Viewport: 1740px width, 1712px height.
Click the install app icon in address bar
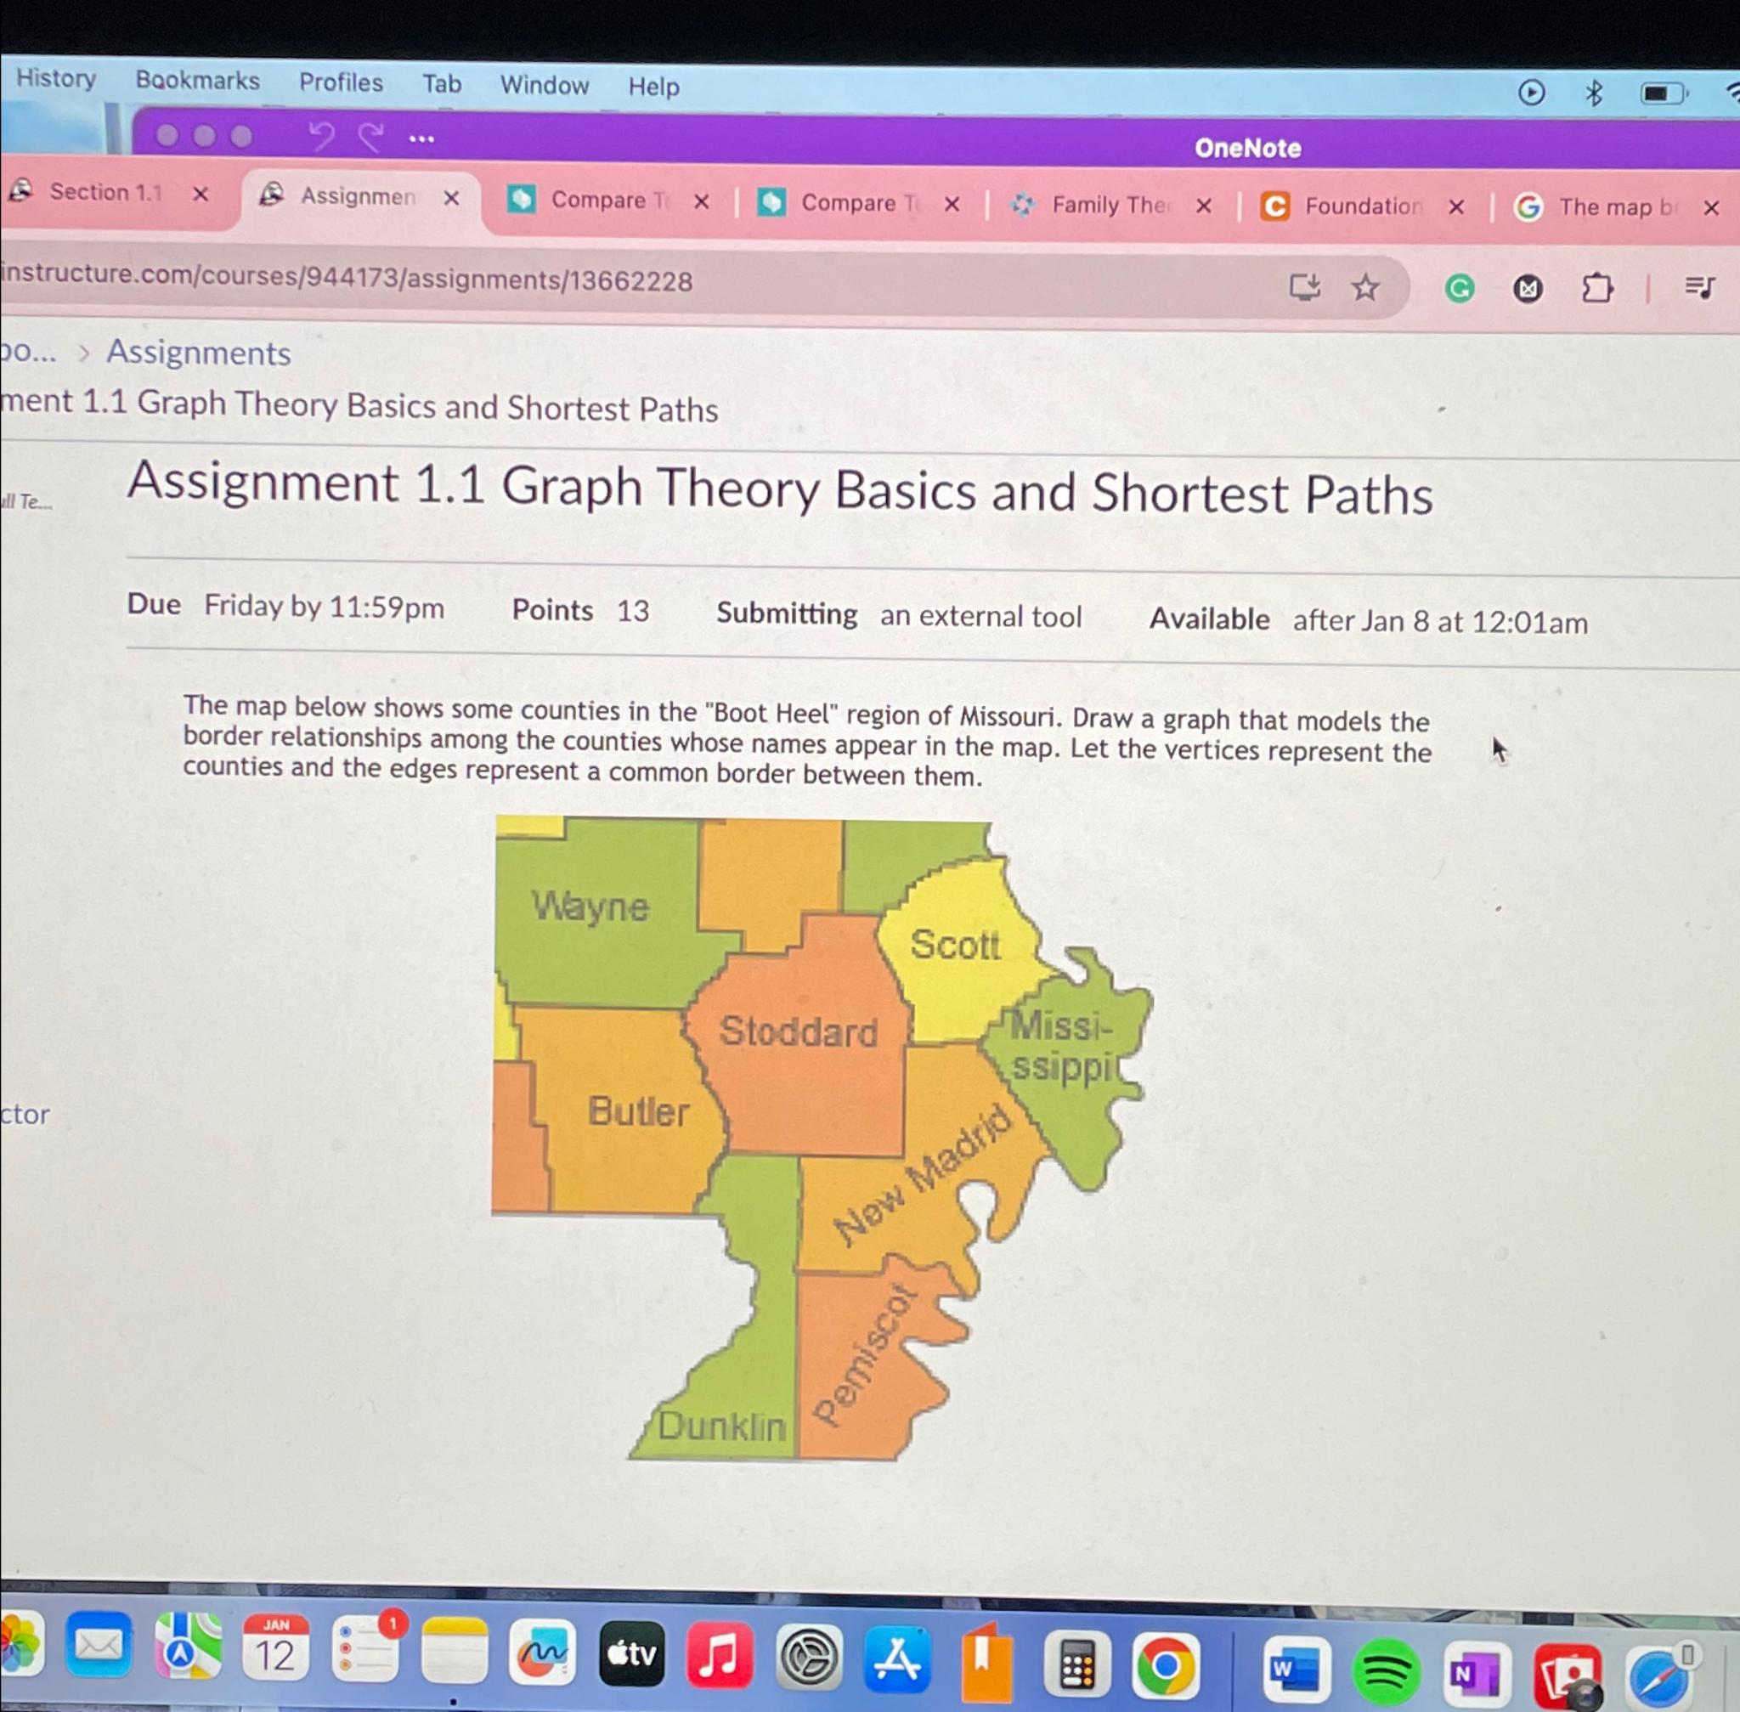click(1304, 288)
